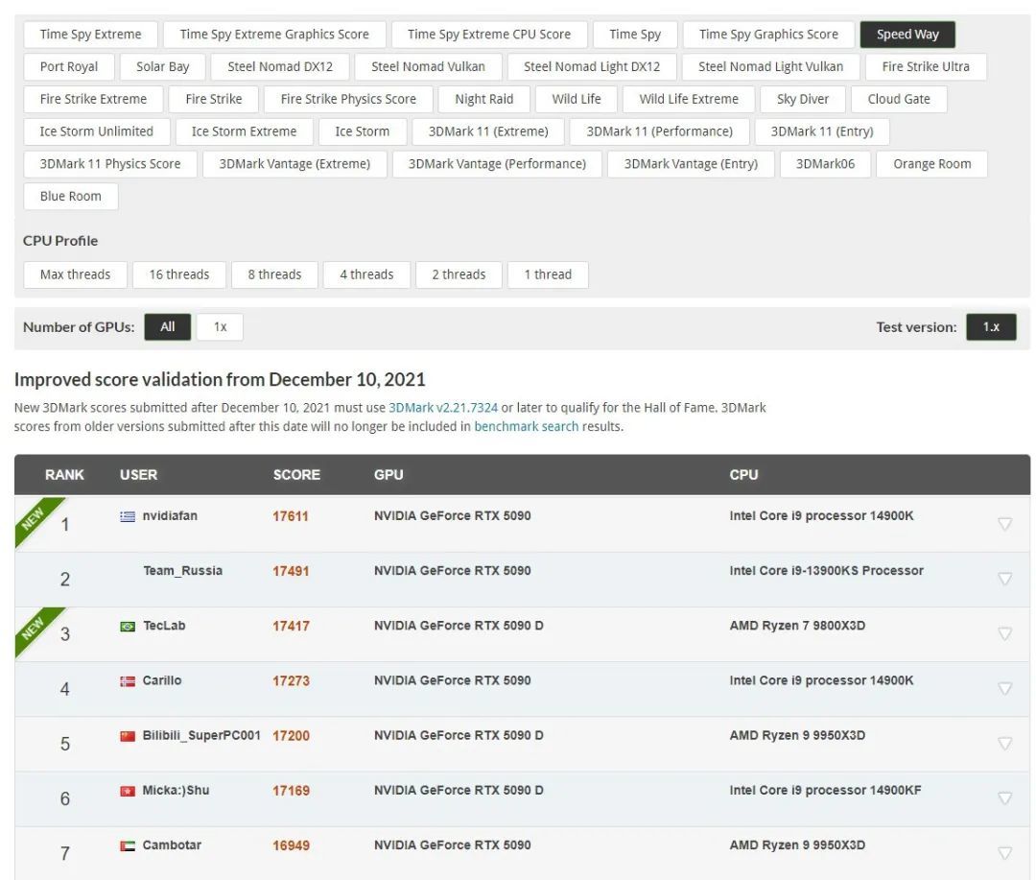Switch to Steel Nomad Vulkan

pyautogui.click(x=428, y=67)
